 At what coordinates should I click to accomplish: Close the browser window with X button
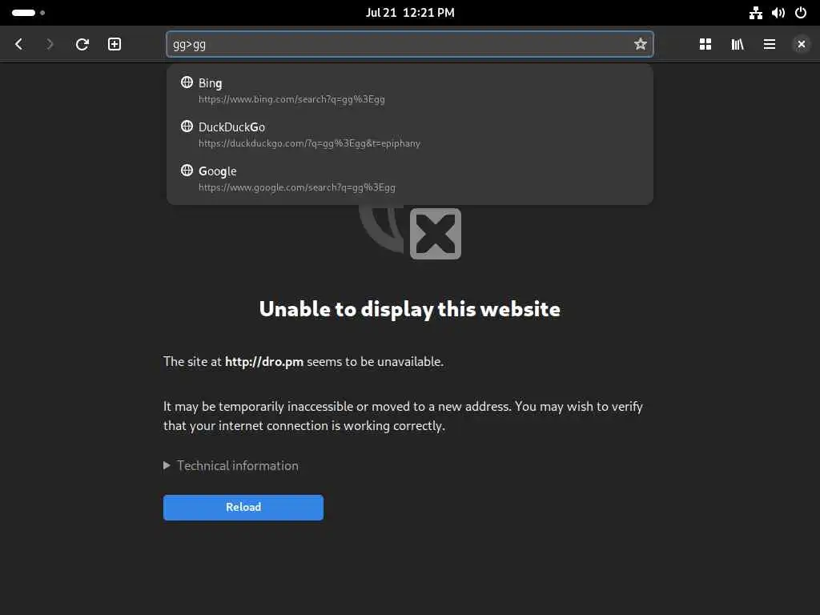[x=801, y=45]
